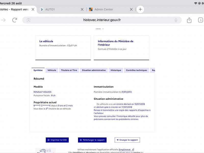Open the Véhicule tab
204x153 pixels.
[x=52, y=70]
